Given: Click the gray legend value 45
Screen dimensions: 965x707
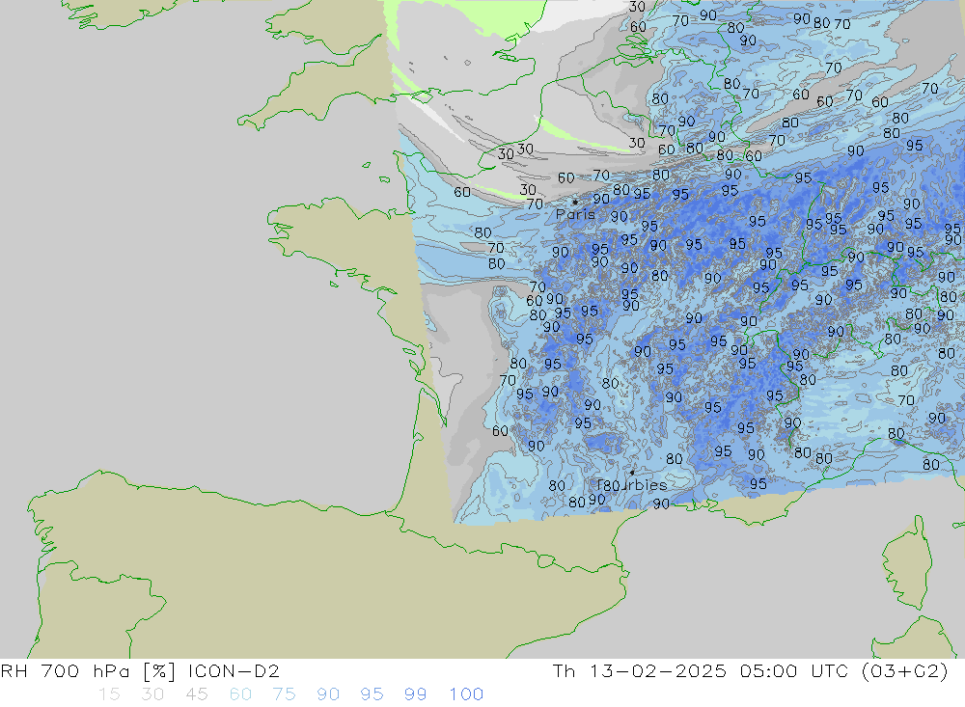Looking at the screenshot, I should tap(196, 694).
